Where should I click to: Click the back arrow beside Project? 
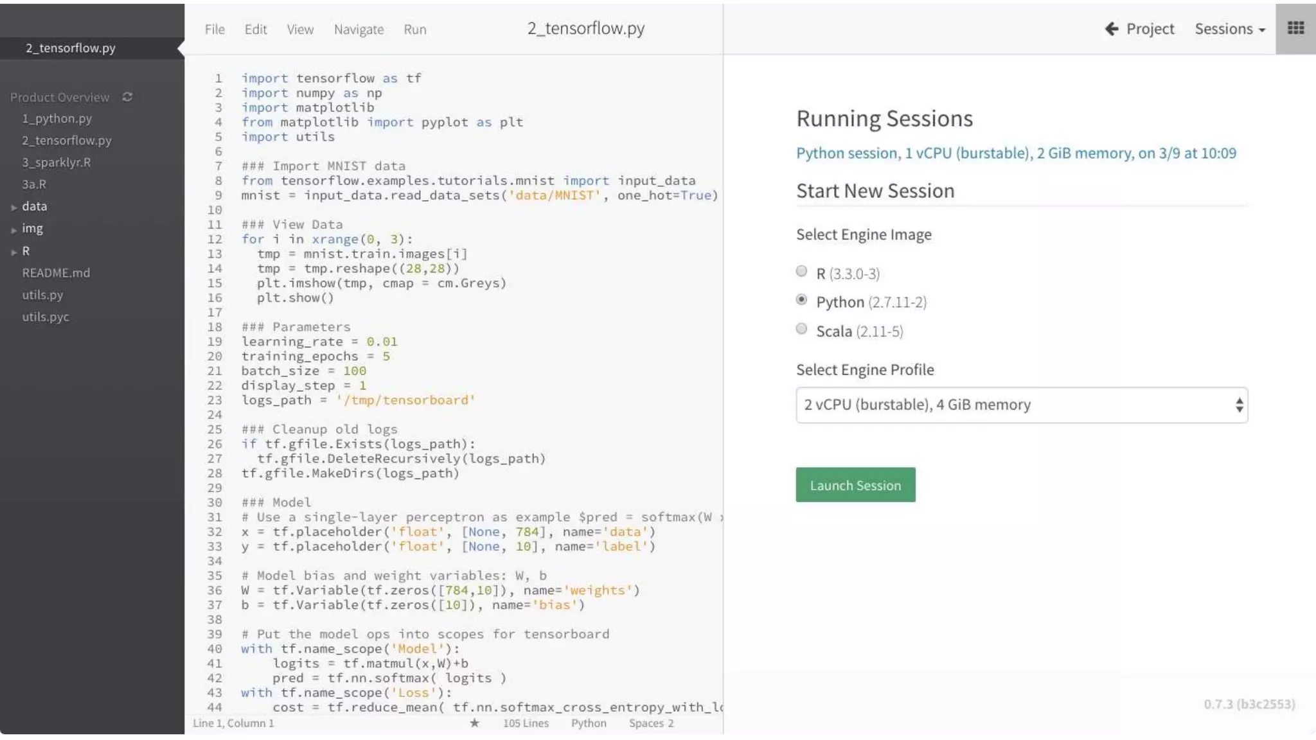[1111, 29]
